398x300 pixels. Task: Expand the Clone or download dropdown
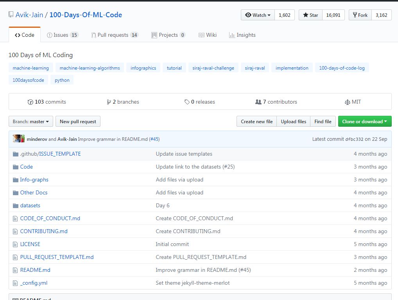coord(365,121)
